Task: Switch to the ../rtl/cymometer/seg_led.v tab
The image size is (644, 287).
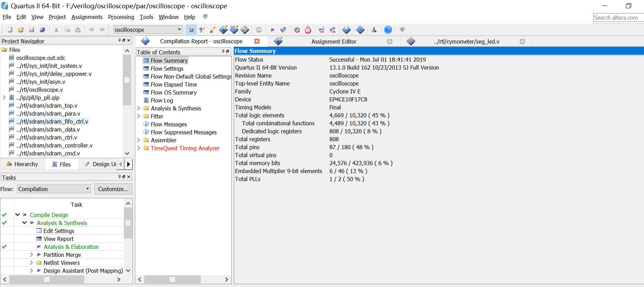Action: [x=466, y=42]
